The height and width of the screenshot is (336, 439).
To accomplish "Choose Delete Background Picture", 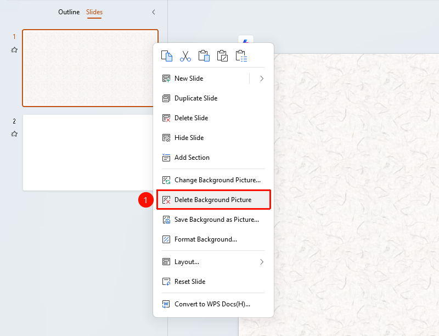I will click(213, 200).
